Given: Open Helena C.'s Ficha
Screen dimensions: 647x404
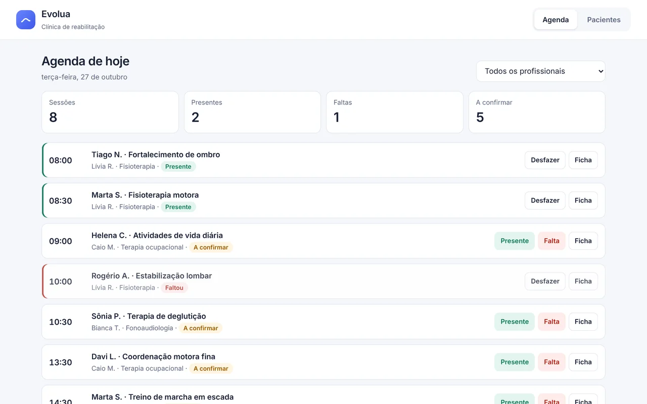Looking at the screenshot, I should click(x=583, y=241).
